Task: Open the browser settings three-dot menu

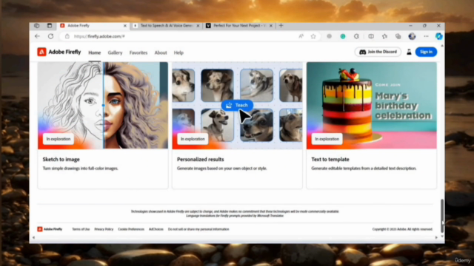Action: pos(426,36)
